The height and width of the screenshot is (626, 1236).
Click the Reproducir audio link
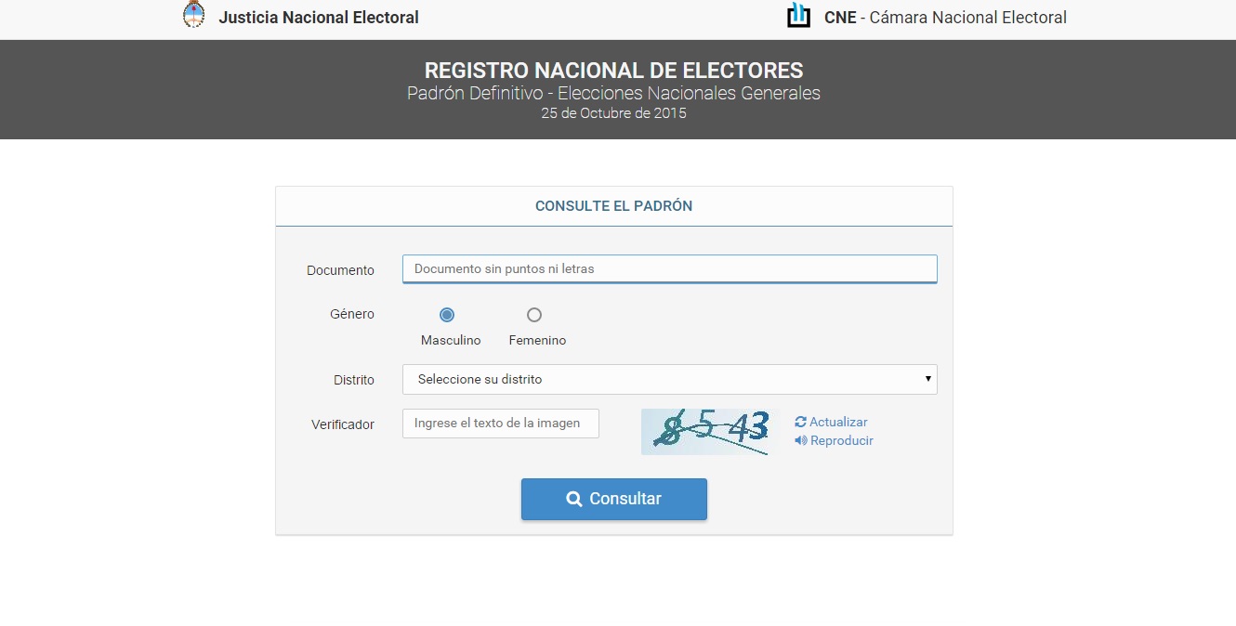click(x=841, y=441)
